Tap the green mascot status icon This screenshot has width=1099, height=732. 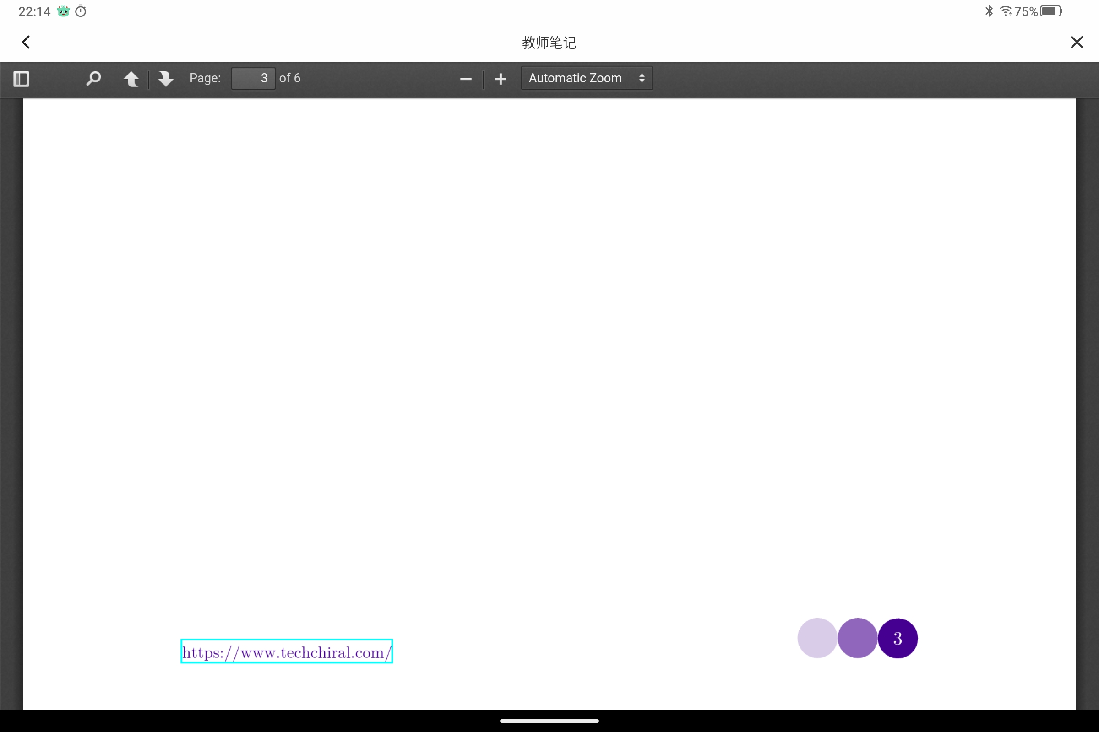point(63,11)
